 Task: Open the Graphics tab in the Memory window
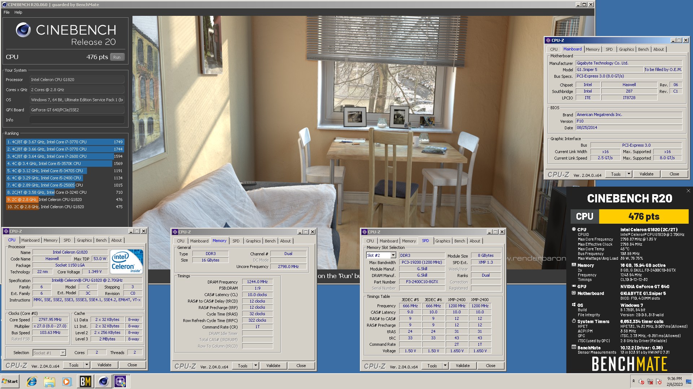[253, 241]
